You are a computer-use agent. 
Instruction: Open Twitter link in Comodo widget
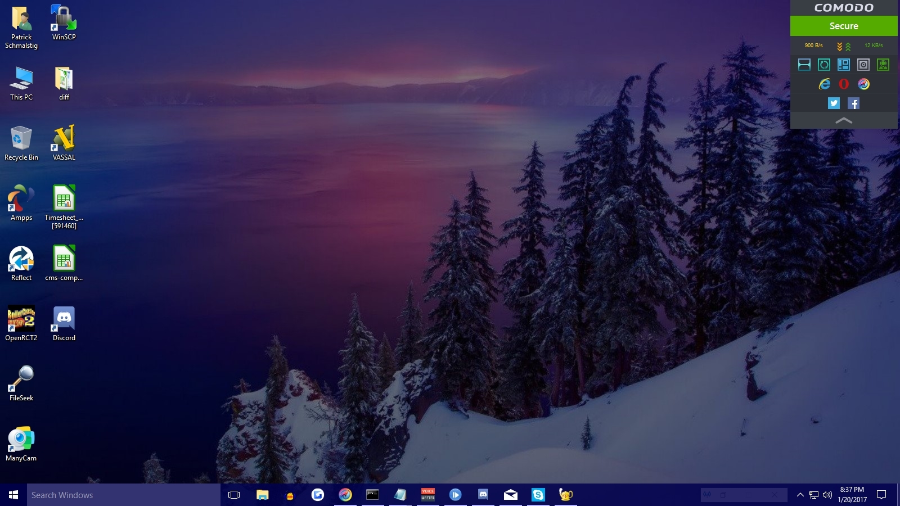[834, 103]
